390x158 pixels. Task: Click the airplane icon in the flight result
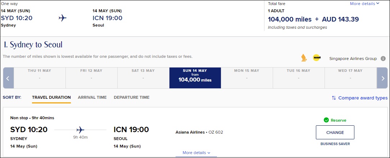tap(80, 130)
